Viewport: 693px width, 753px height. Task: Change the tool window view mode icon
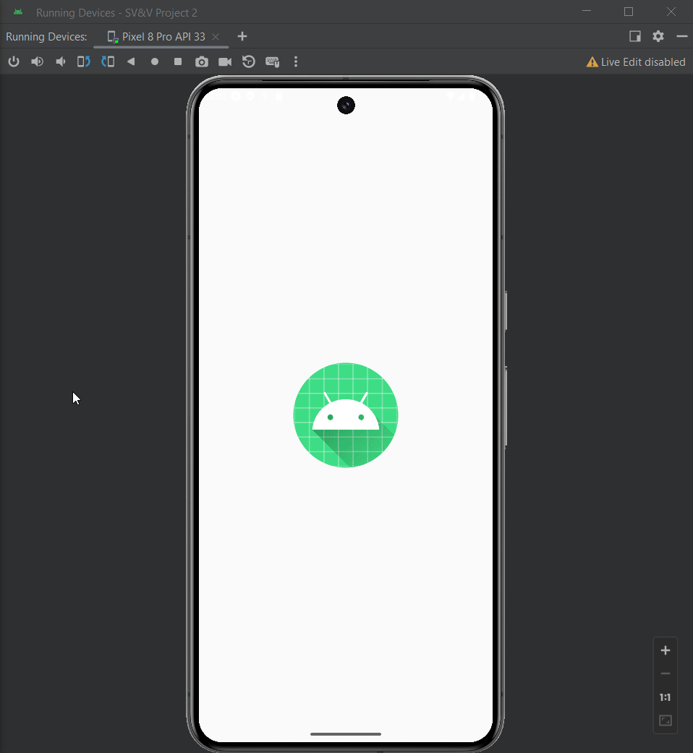pyautogui.click(x=635, y=36)
